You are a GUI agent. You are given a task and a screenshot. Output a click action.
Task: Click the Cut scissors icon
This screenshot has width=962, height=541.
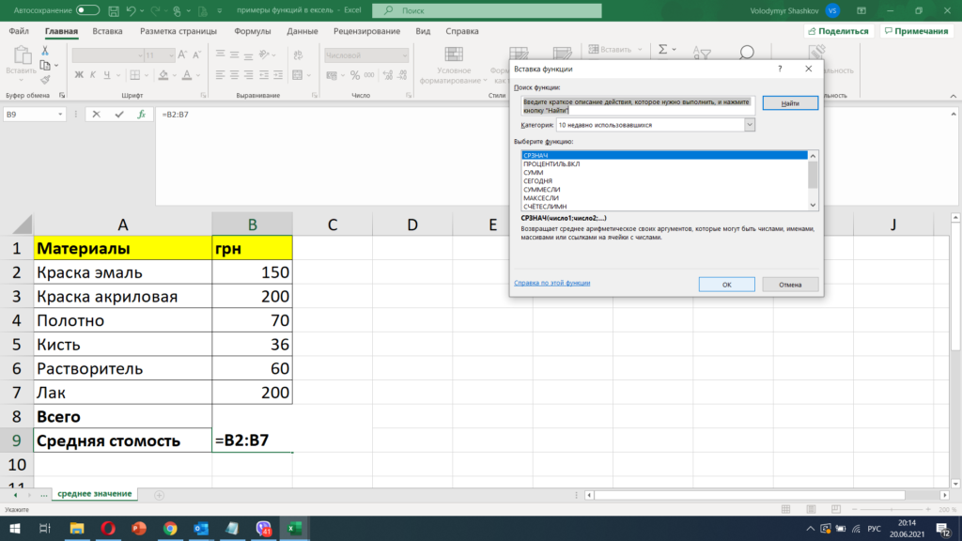[45, 51]
